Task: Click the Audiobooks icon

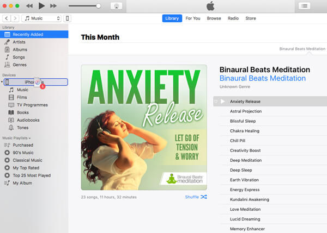Action: [x=11, y=120]
